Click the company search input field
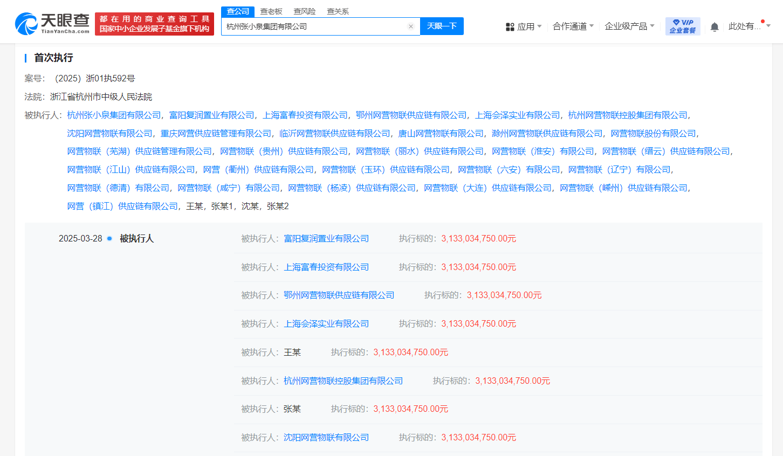Viewport: 783px width, 456px height. pos(313,26)
